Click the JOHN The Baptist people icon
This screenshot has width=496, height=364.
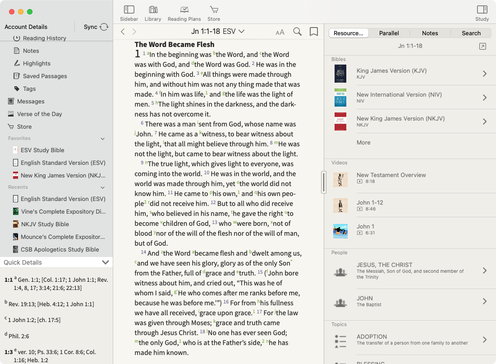pos(340,303)
